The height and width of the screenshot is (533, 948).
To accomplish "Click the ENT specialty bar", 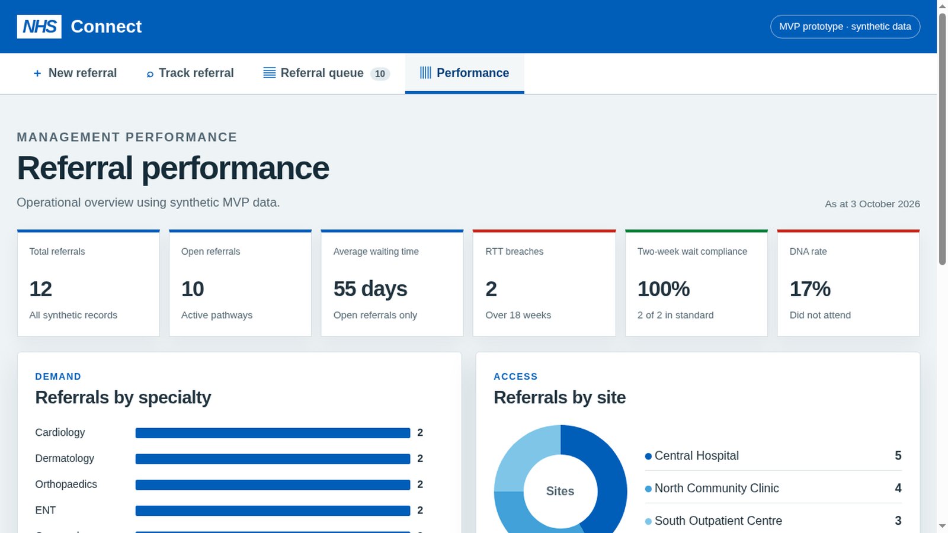I will pyautogui.click(x=273, y=511).
